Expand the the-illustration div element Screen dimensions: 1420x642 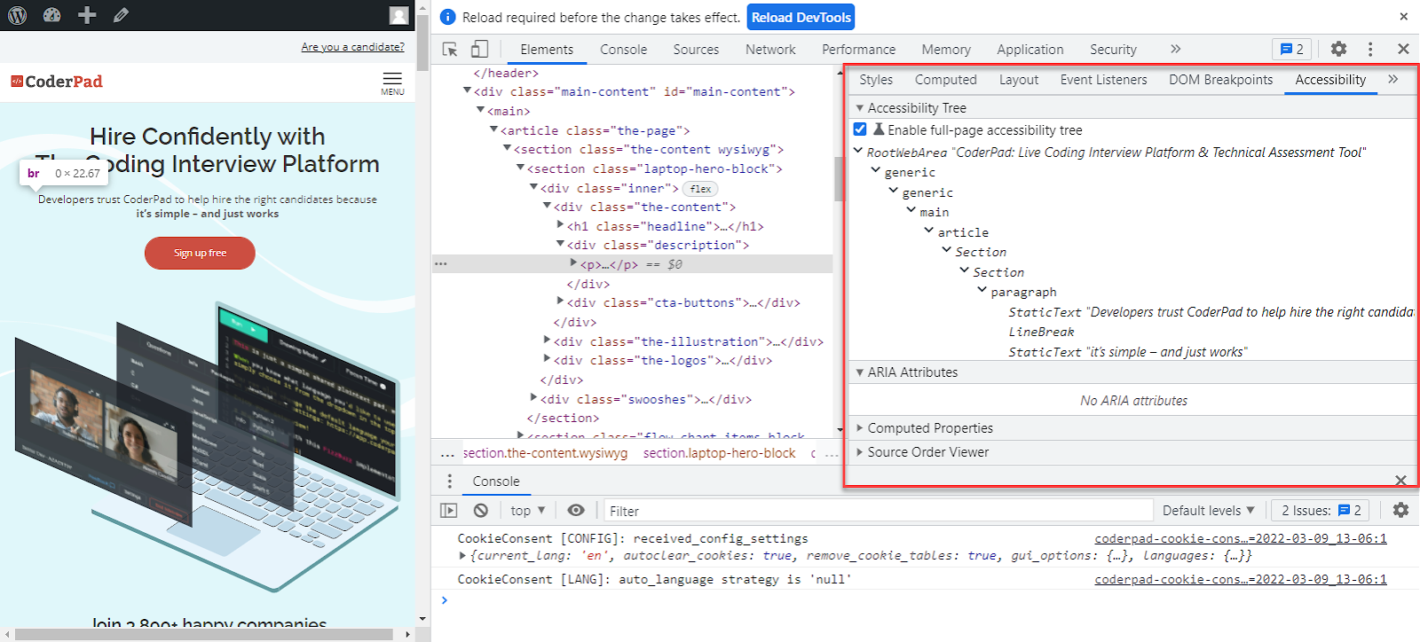tap(547, 341)
